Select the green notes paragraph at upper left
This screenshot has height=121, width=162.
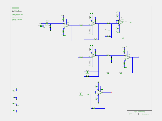pos(17,18)
